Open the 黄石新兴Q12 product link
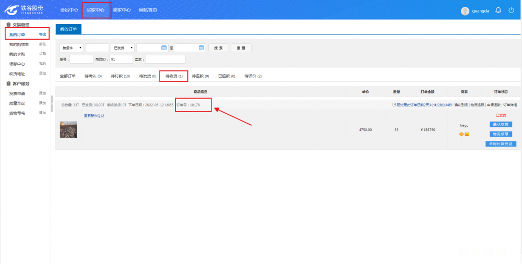The image size is (522, 264). (x=94, y=116)
